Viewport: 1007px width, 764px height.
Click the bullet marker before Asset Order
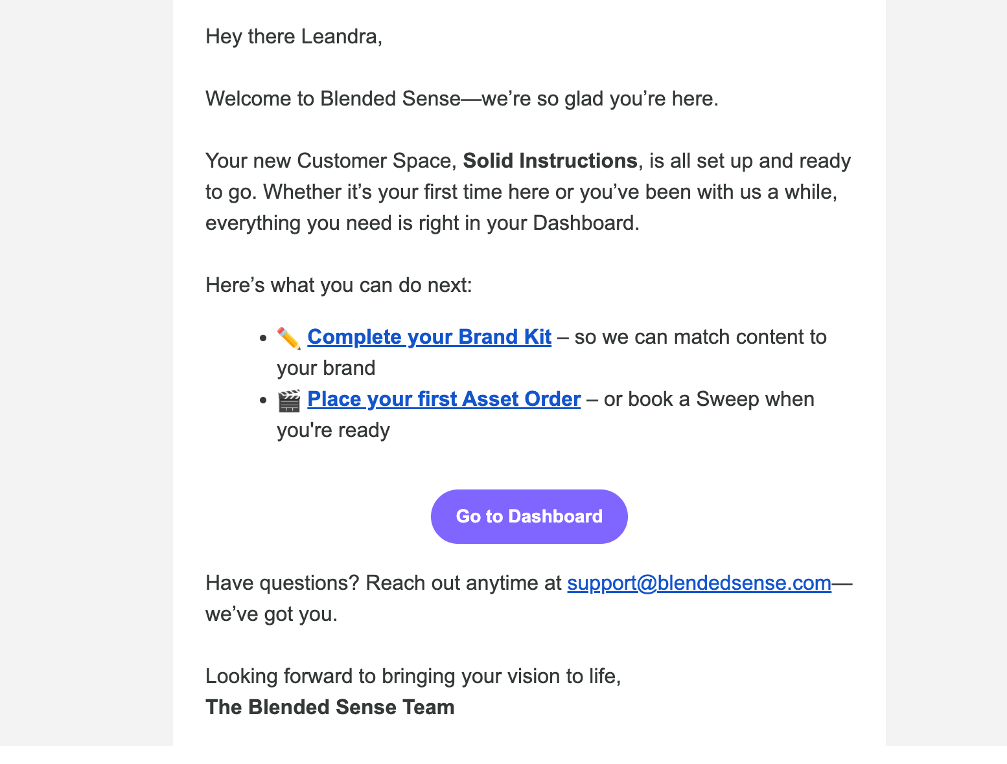click(263, 400)
